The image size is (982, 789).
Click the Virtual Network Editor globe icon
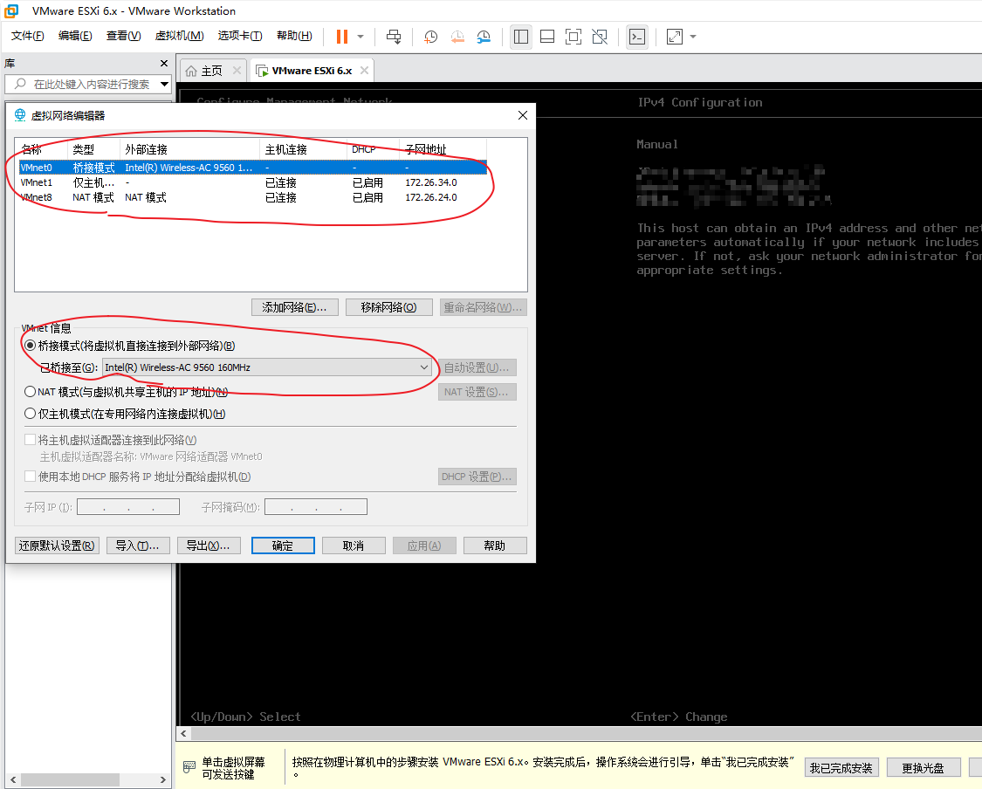[x=20, y=115]
